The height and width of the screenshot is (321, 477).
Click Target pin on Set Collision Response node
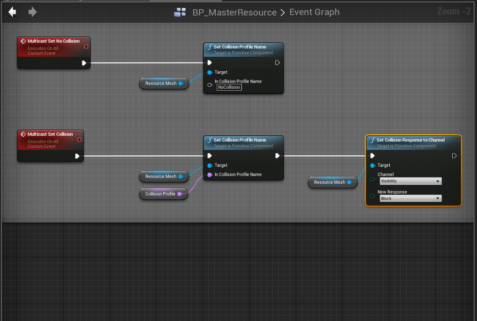(372, 165)
